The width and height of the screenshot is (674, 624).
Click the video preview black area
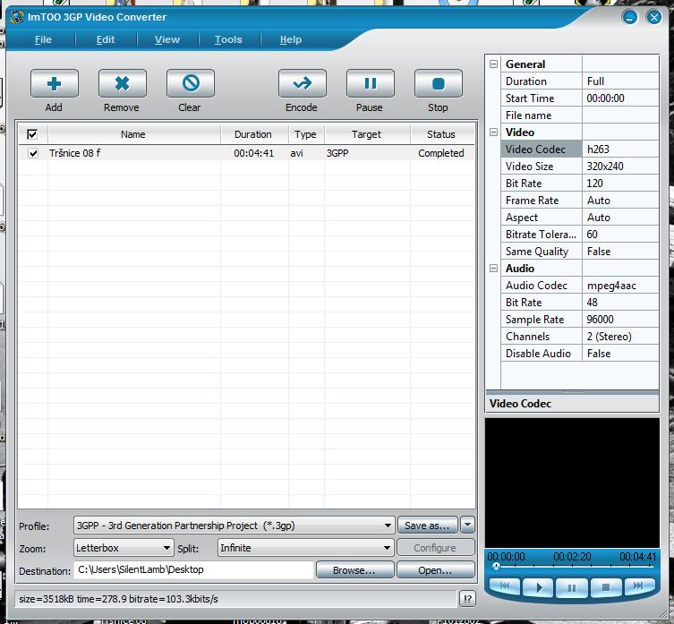pyautogui.click(x=572, y=483)
